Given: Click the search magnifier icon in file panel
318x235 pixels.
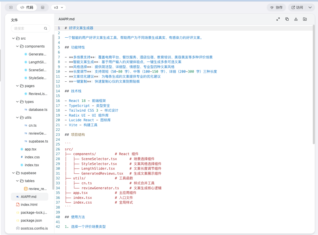Looking at the screenshot, I should pyautogui.click(x=45, y=28).
